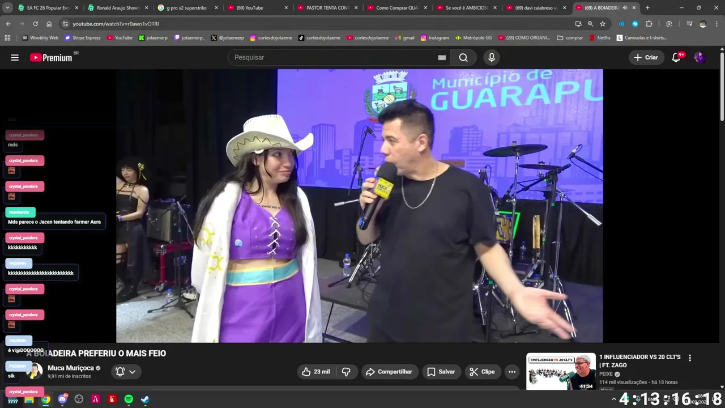Viewport: 725px width, 408px height.
Task: Open the Netflix bookmark
Action: [x=600, y=38]
